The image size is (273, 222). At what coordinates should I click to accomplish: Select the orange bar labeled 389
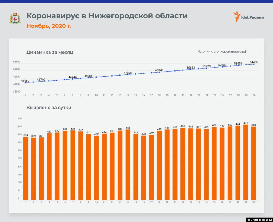tap(33, 169)
